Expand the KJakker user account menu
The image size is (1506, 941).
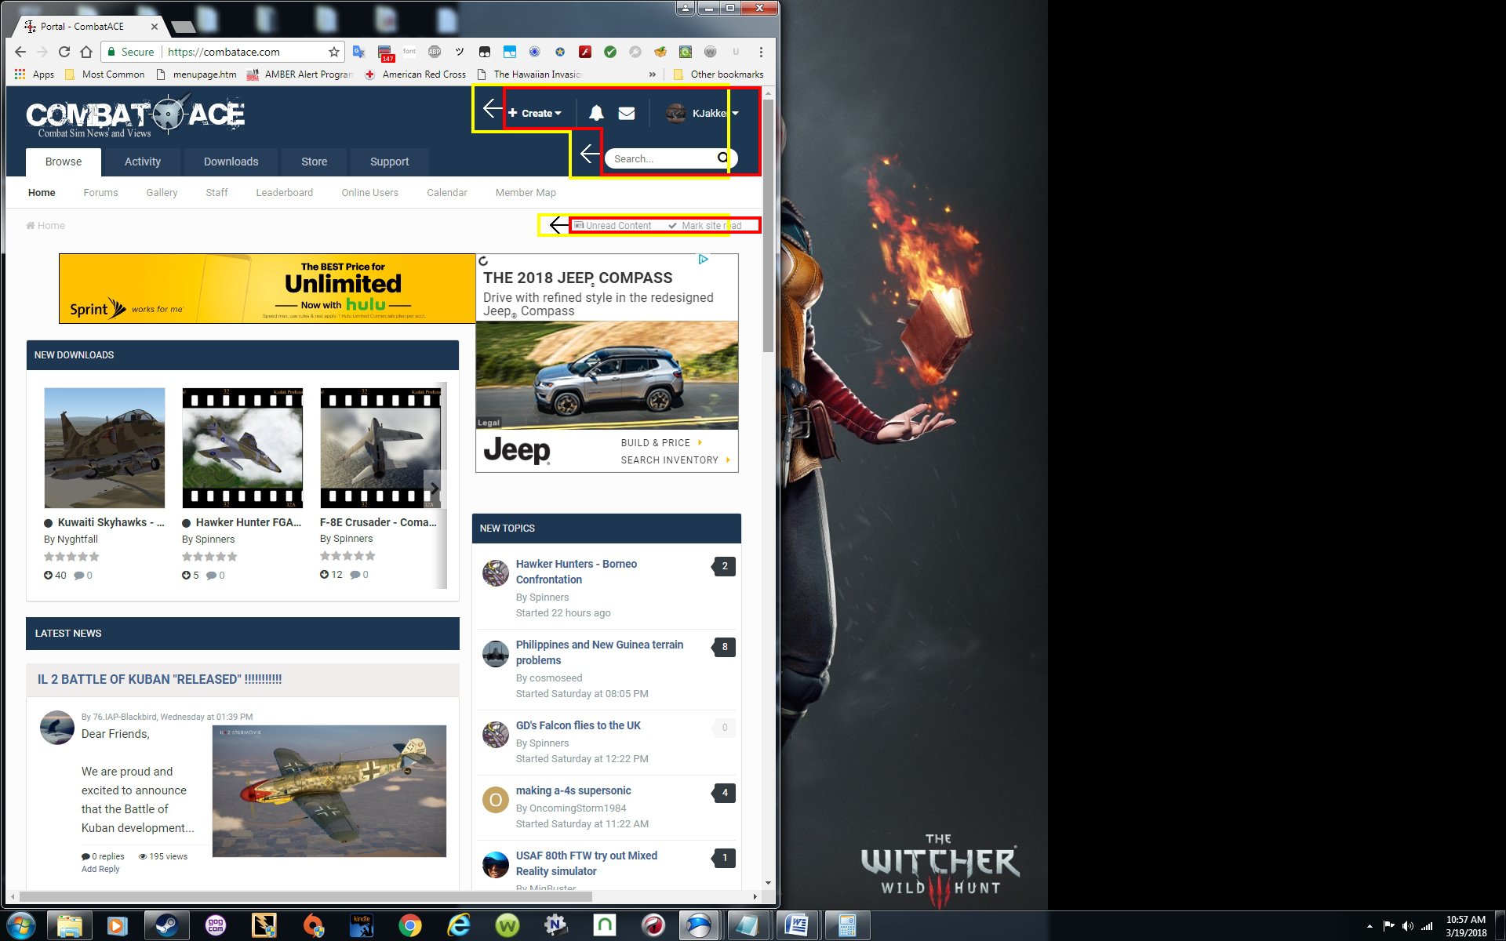(x=702, y=113)
